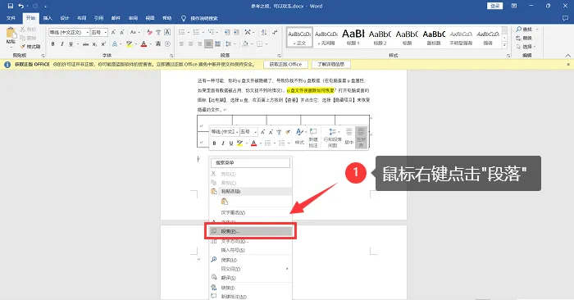
Task: Click the Format Painter brush in clipboard group
Action: click(30, 47)
